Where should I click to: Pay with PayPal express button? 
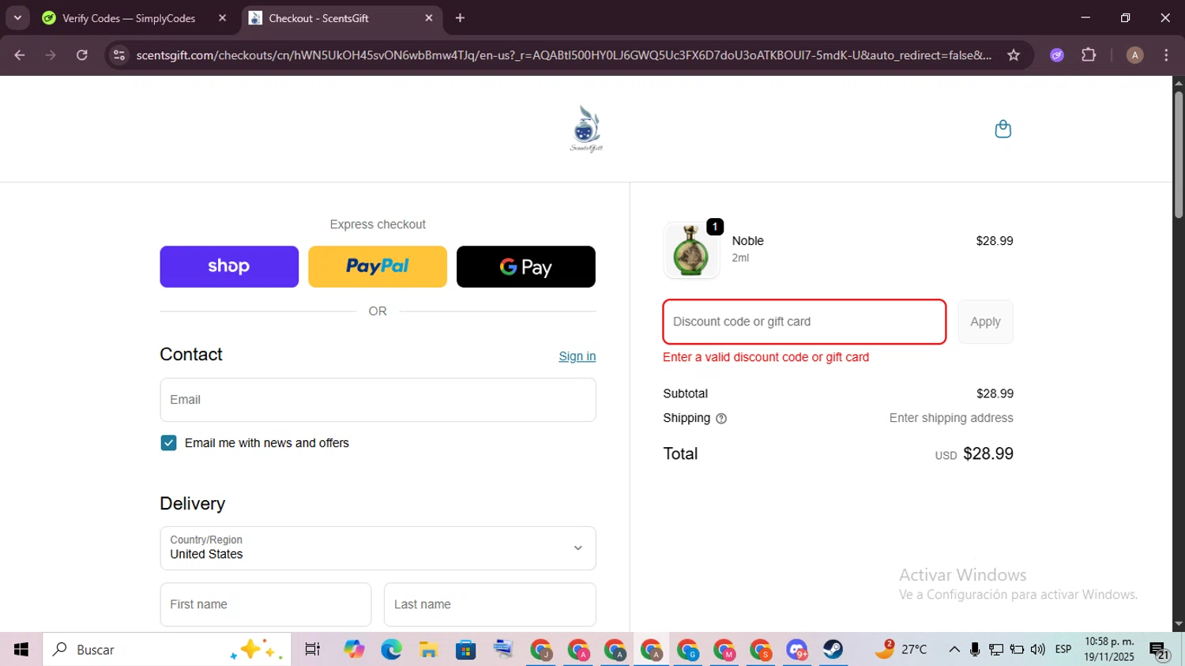point(378,267)
